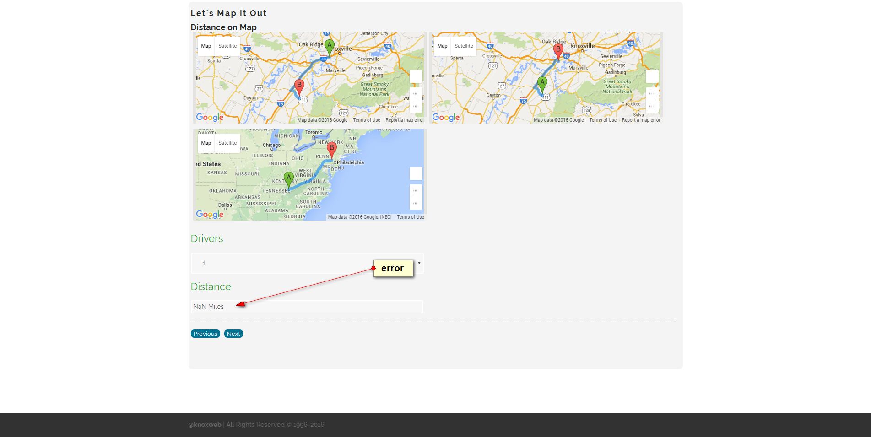Screen dimensions: 871x437
Task: Click marker A on the map with A at Knoxville
Action: tap(329, 48)
